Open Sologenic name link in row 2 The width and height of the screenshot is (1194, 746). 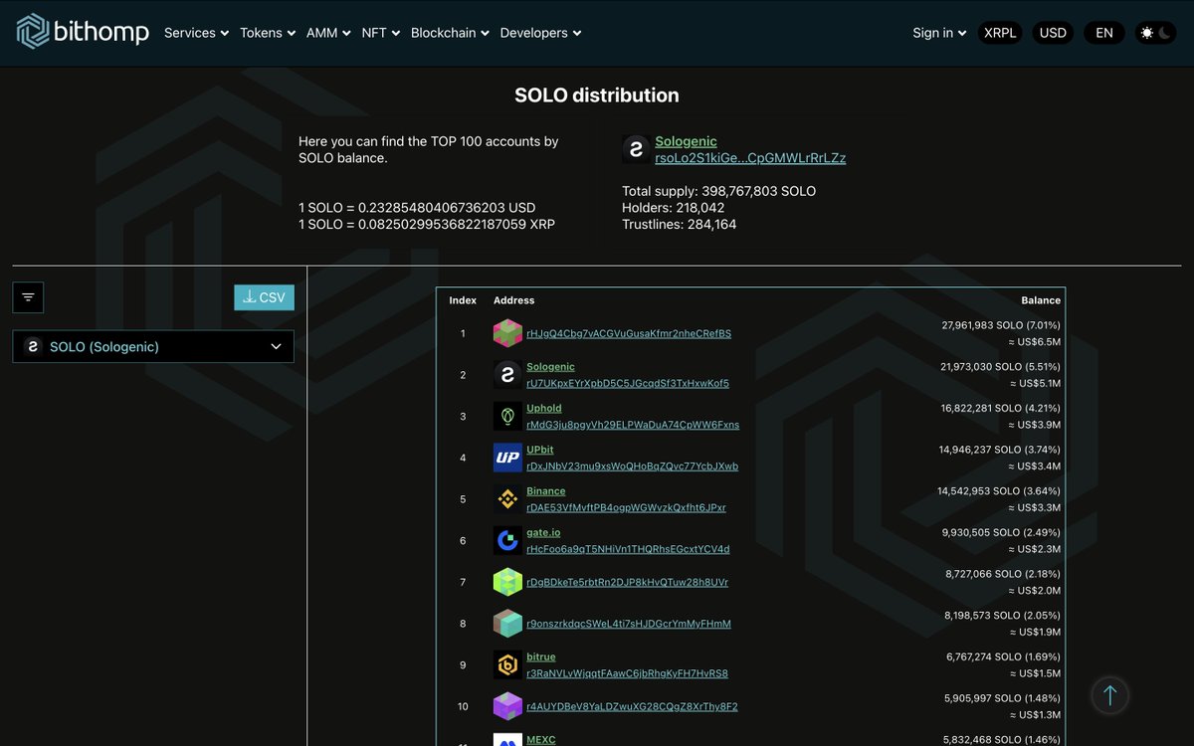550,367
